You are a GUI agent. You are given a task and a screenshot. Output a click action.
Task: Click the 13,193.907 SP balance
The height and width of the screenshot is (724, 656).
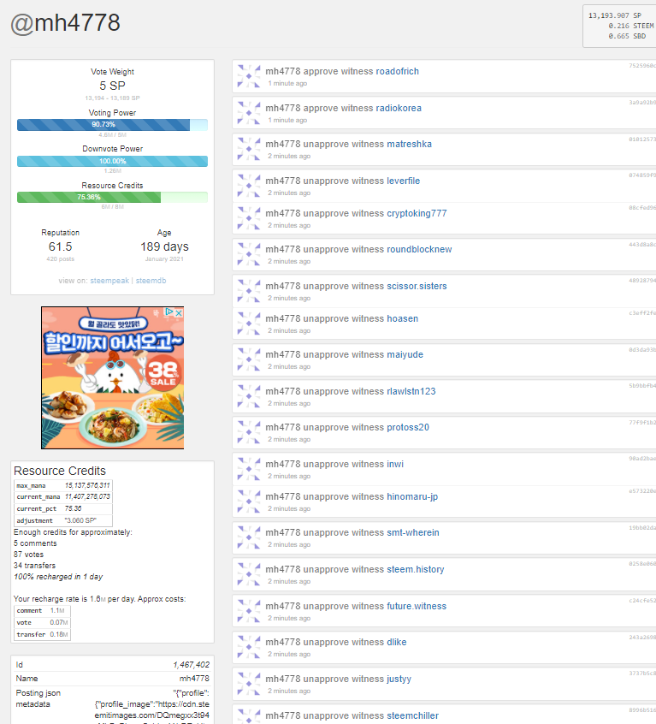click(x=614, y=15)
